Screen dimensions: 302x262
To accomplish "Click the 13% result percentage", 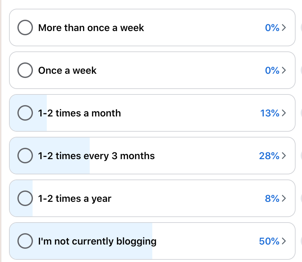I will tap(269, 113).
